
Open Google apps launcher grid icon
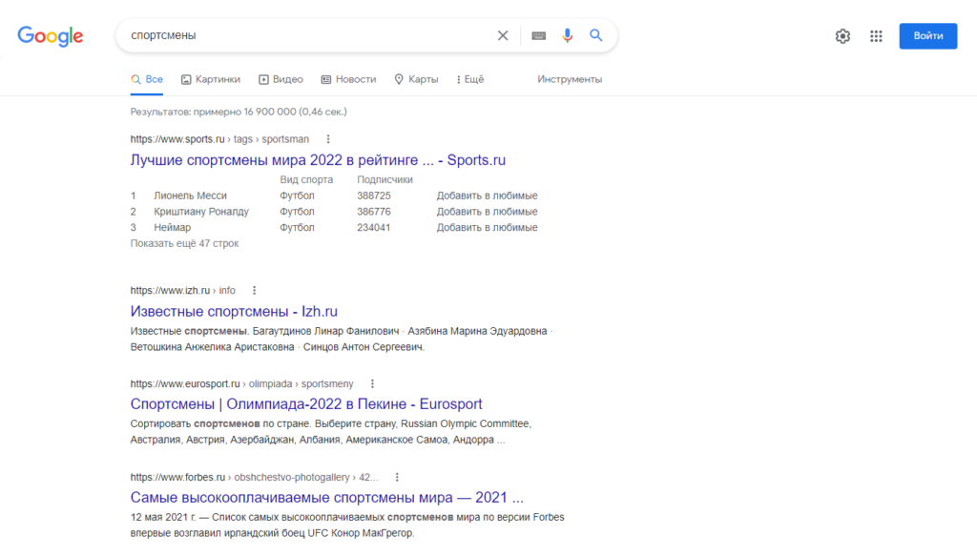click(876, 34)
